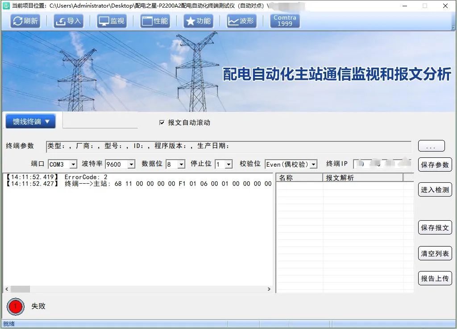457x329 pixels.
Task: Click the 保存参数 button
Action: pyautogui.click(x=435, y=164)
